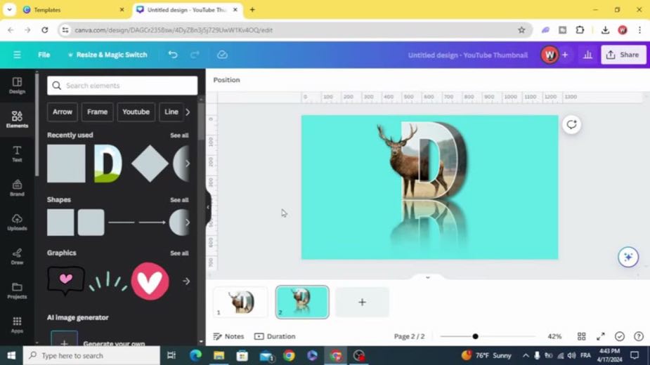Click the W profile avatar in Canva header
The height and width of the screenshot is (365, 650).
click(550, 55)
